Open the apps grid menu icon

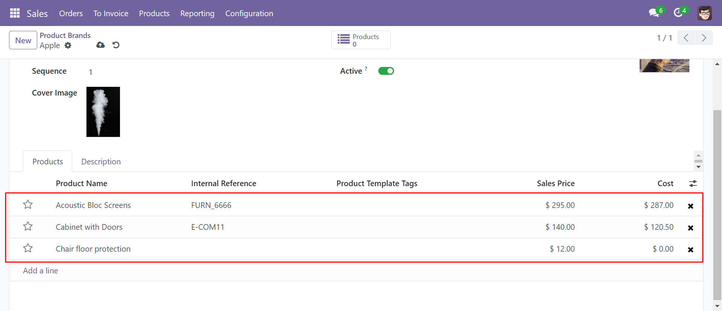15,13
